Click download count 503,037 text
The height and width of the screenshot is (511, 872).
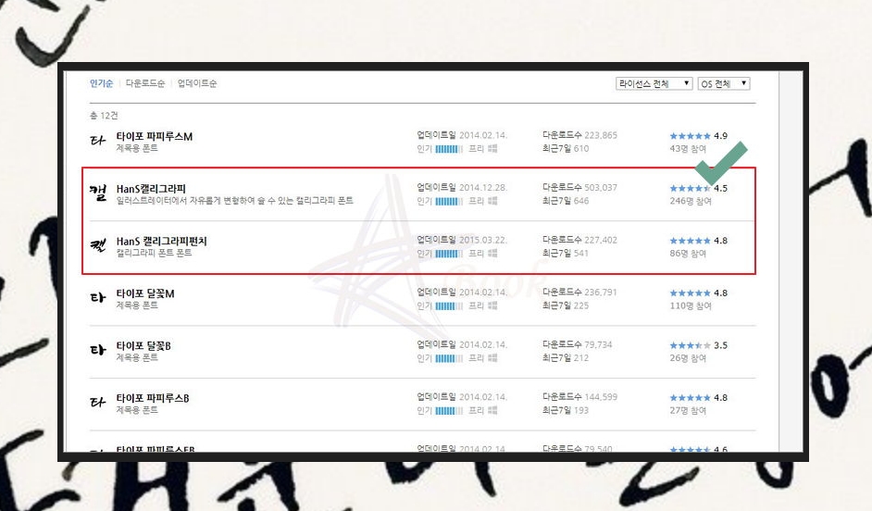click(x=601, y=187)
